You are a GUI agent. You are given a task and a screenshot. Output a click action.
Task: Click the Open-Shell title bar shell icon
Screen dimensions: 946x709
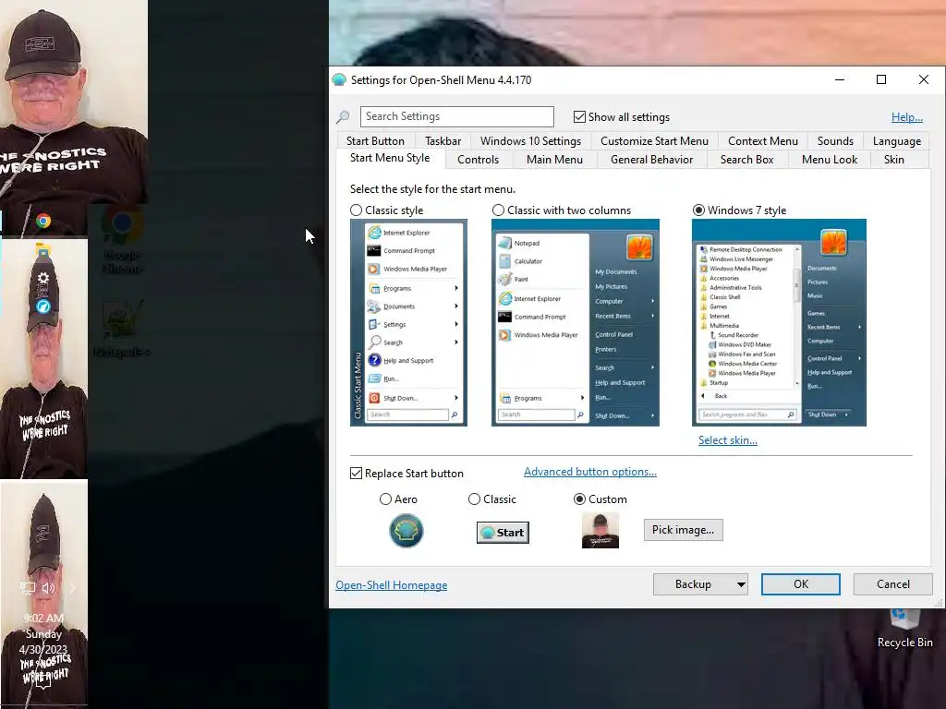coord(339,80)
